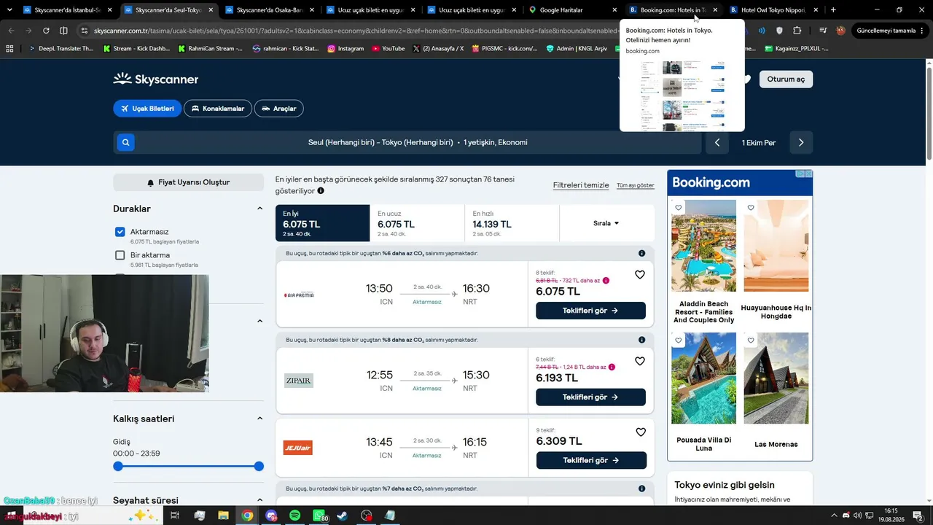Reload the page in browser toolbar
The width and height of the screenshot is (933, 525).
point(46,31)
